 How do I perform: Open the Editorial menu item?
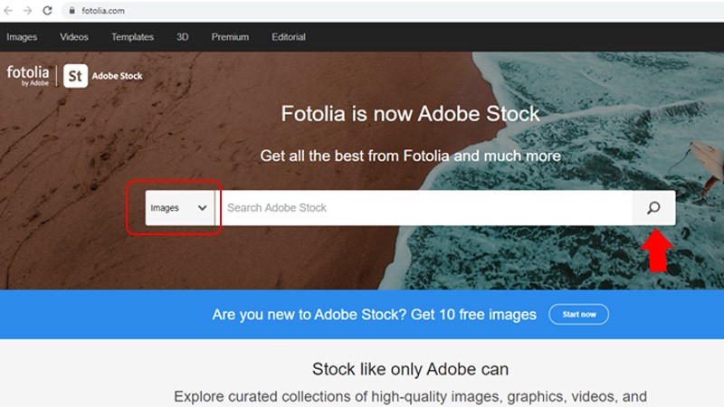coord(289,37)
